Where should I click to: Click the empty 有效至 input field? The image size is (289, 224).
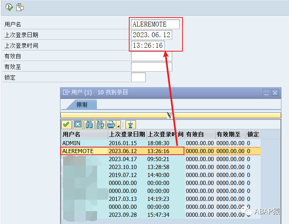tap(151, 67)
